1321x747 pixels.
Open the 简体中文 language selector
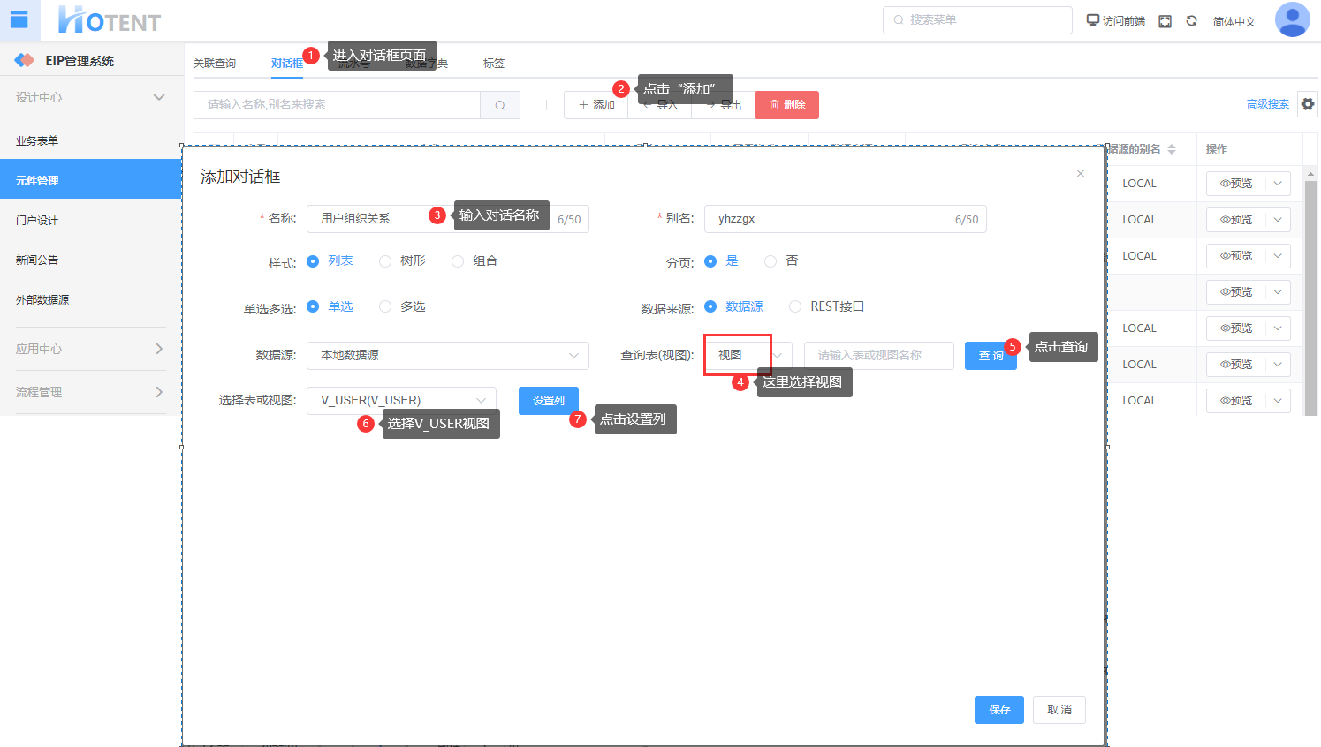click(x=1234, y=21)
